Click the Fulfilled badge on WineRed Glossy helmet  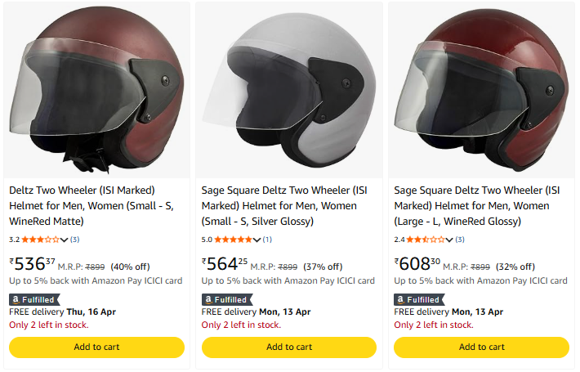coord(418,299)
